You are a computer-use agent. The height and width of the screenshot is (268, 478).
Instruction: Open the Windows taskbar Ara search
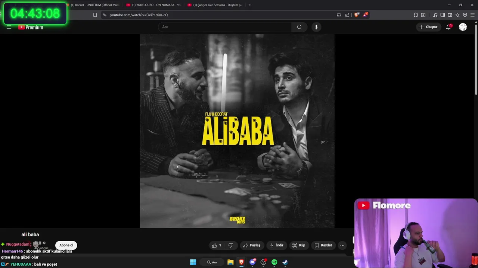point(212,262)
